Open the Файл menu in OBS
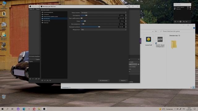 point(32,9)
